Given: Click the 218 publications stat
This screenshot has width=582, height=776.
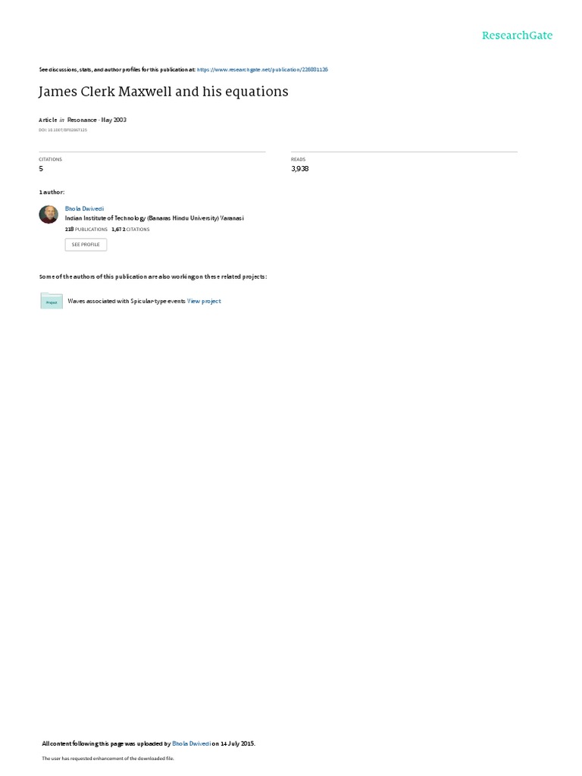Looking at the screenshot, I should pyautogui.click(x=86, y=230).
